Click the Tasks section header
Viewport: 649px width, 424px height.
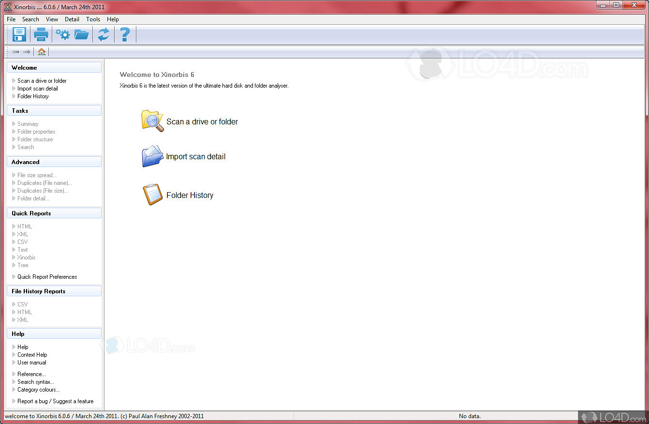click(54, 111)
